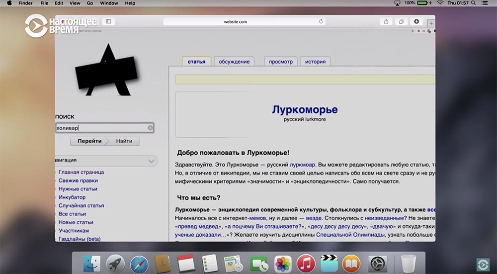Open Photos colorful flower icon in Dock
The width and height of the screenshot is (497, 274).
tap(282, 264)
